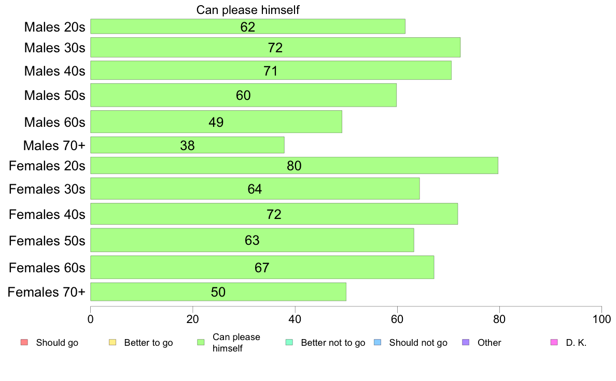Click the Females 70+ bar showing 50
Image resolution: width=616 pixels, height=381 pixels.
[218, 292]
